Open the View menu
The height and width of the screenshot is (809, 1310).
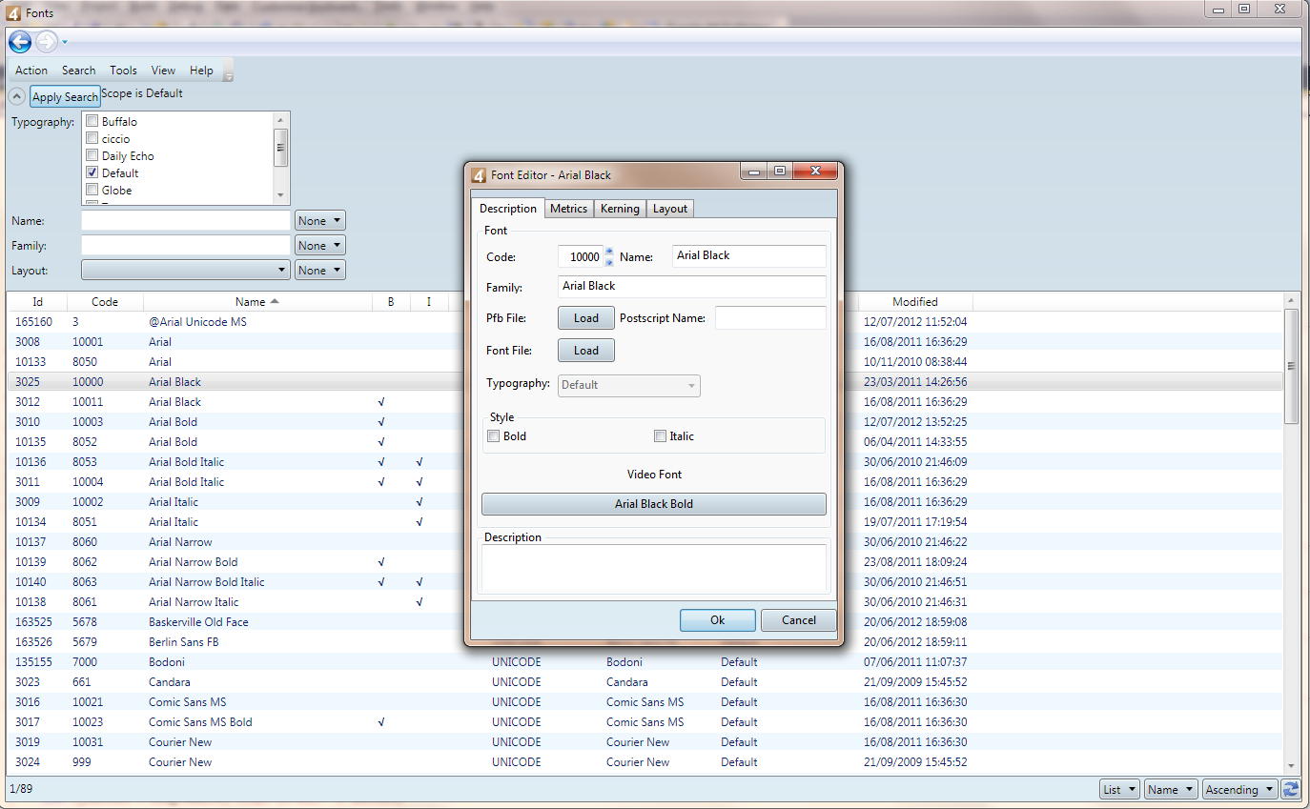[163, 71]
